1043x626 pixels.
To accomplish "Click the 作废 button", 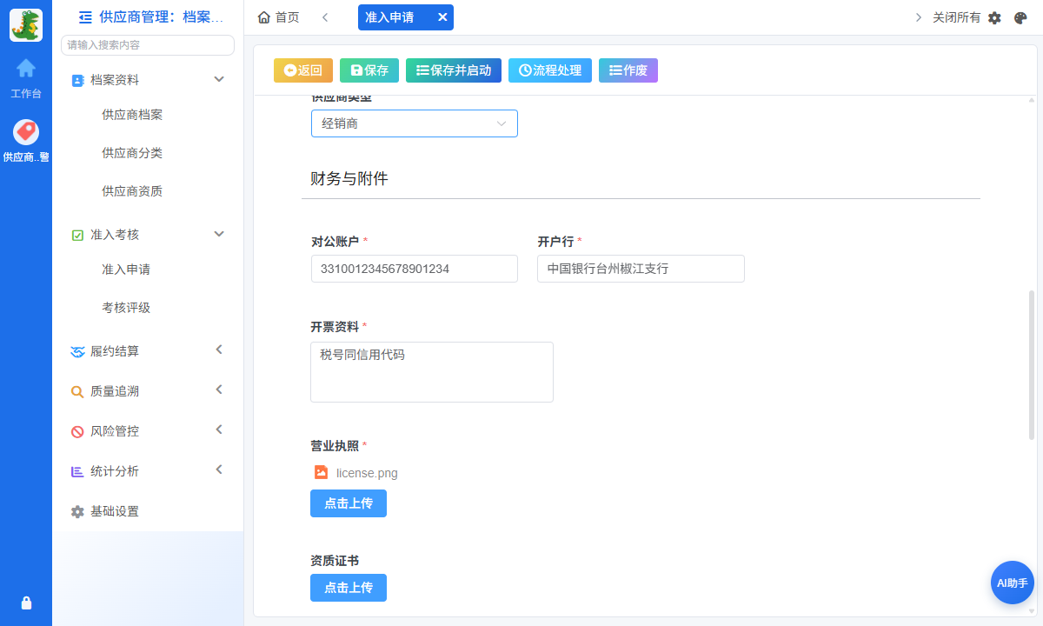I will (628, 70).
